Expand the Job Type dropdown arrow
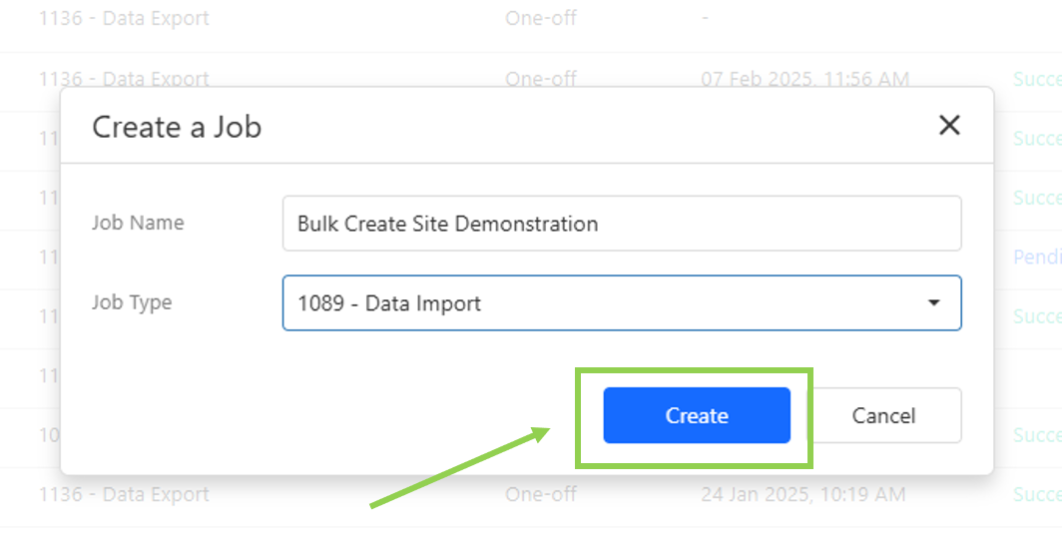This screenshot has height=534, width=1062. point(934,303)
